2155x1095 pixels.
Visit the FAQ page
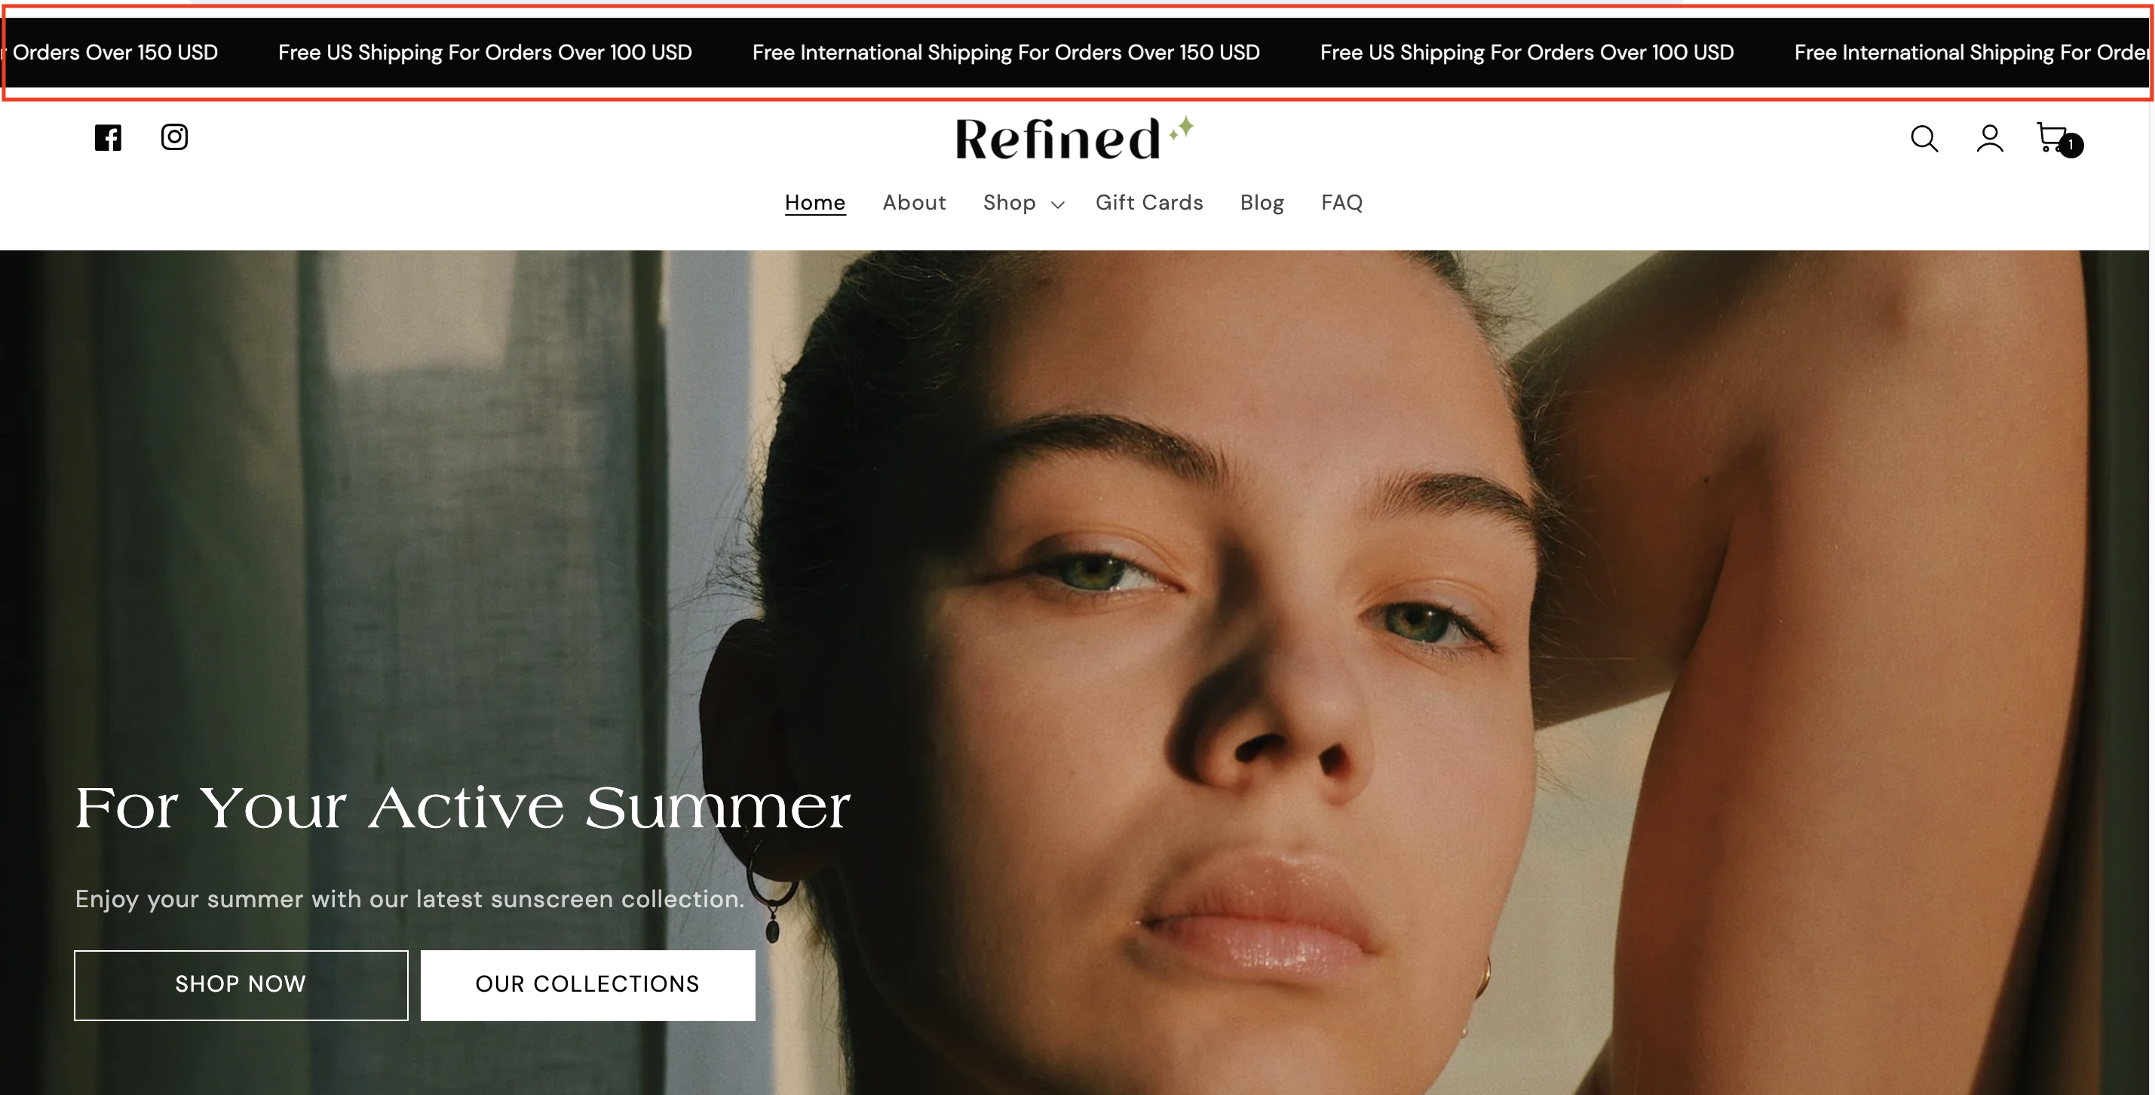[x=1341, y=202]
